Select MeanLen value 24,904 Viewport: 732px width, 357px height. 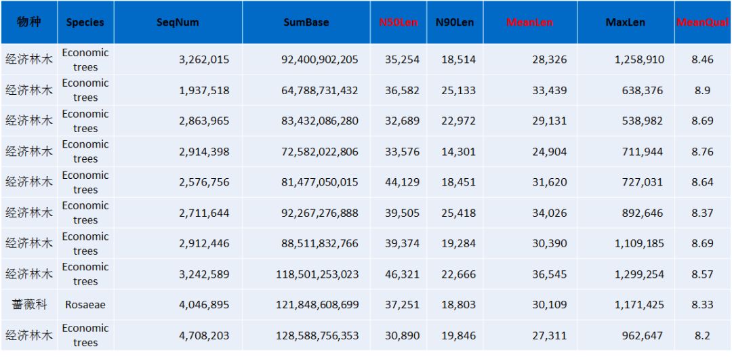point(549,152)
